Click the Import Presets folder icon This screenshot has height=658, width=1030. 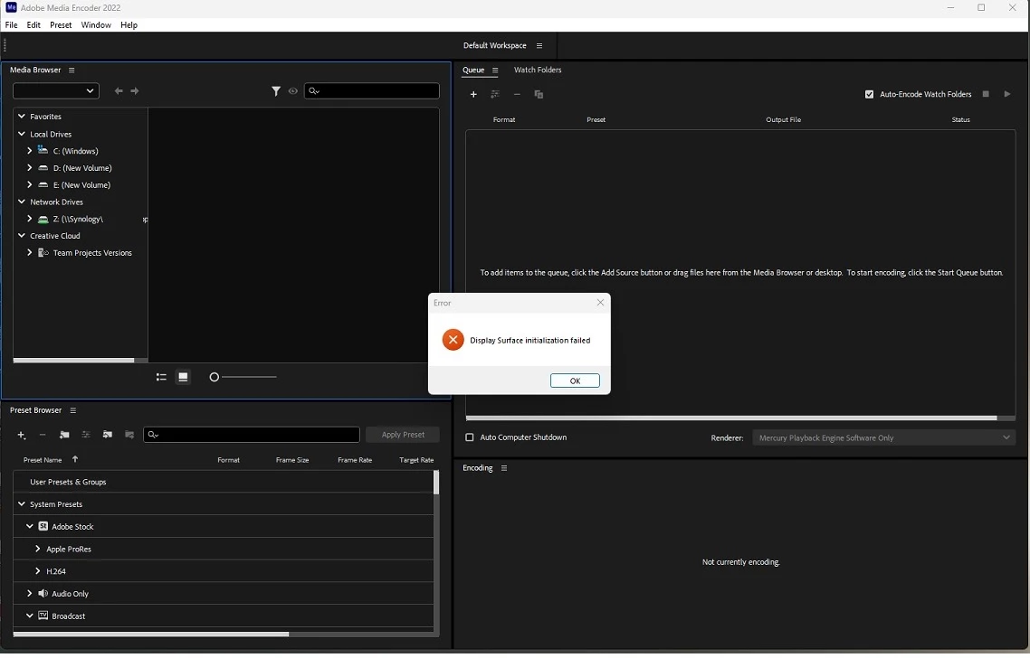[x=108, y=435]
